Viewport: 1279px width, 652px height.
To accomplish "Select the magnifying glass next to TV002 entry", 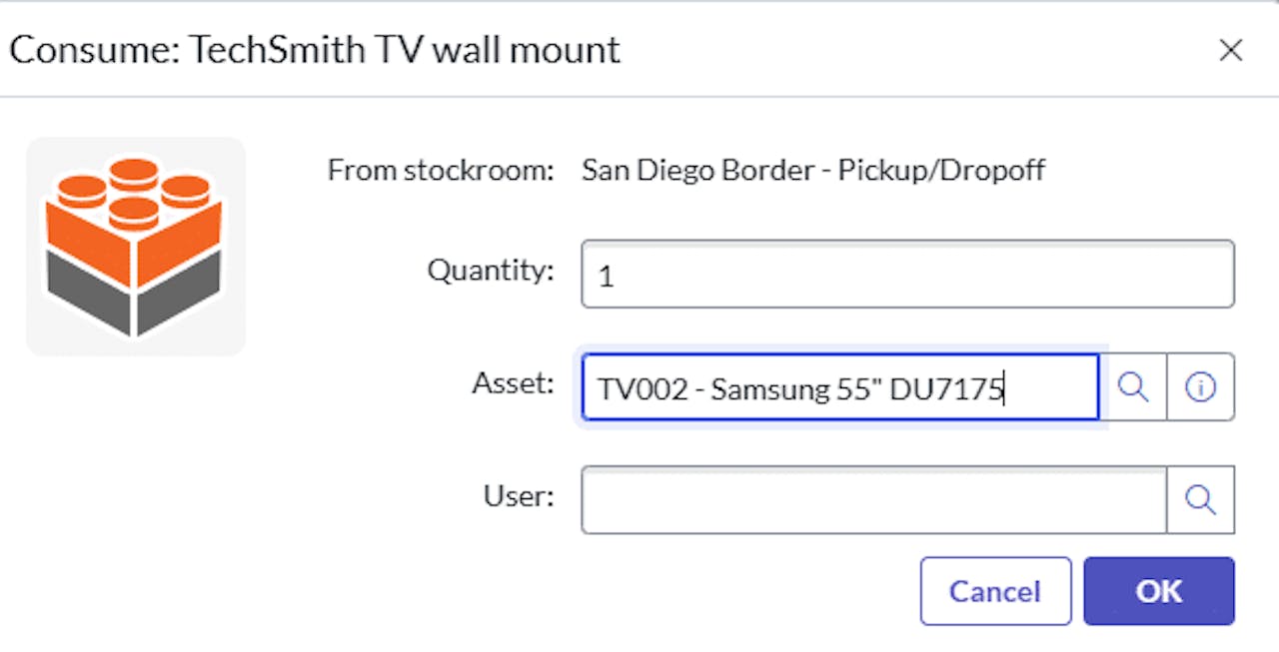I will 1134,387.
